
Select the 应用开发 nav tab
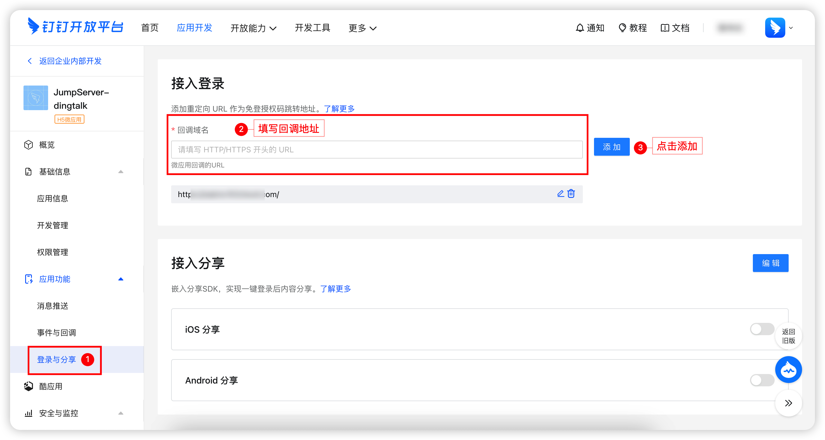(194, 28)
